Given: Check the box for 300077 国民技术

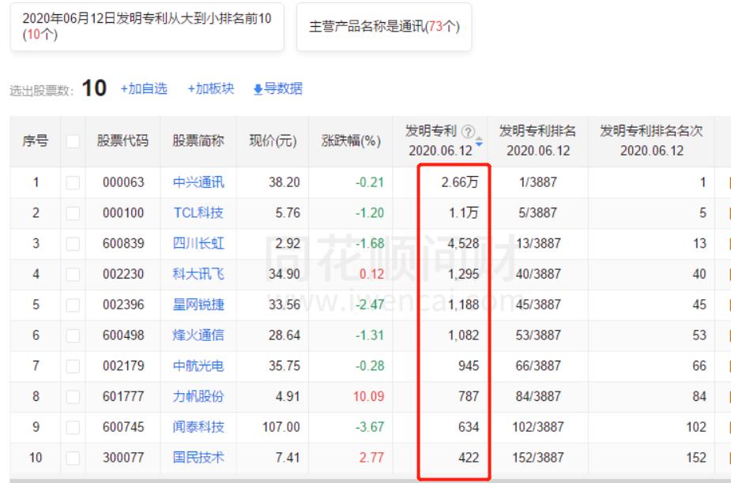Looking at the screenshot, I should coord(73,458).
